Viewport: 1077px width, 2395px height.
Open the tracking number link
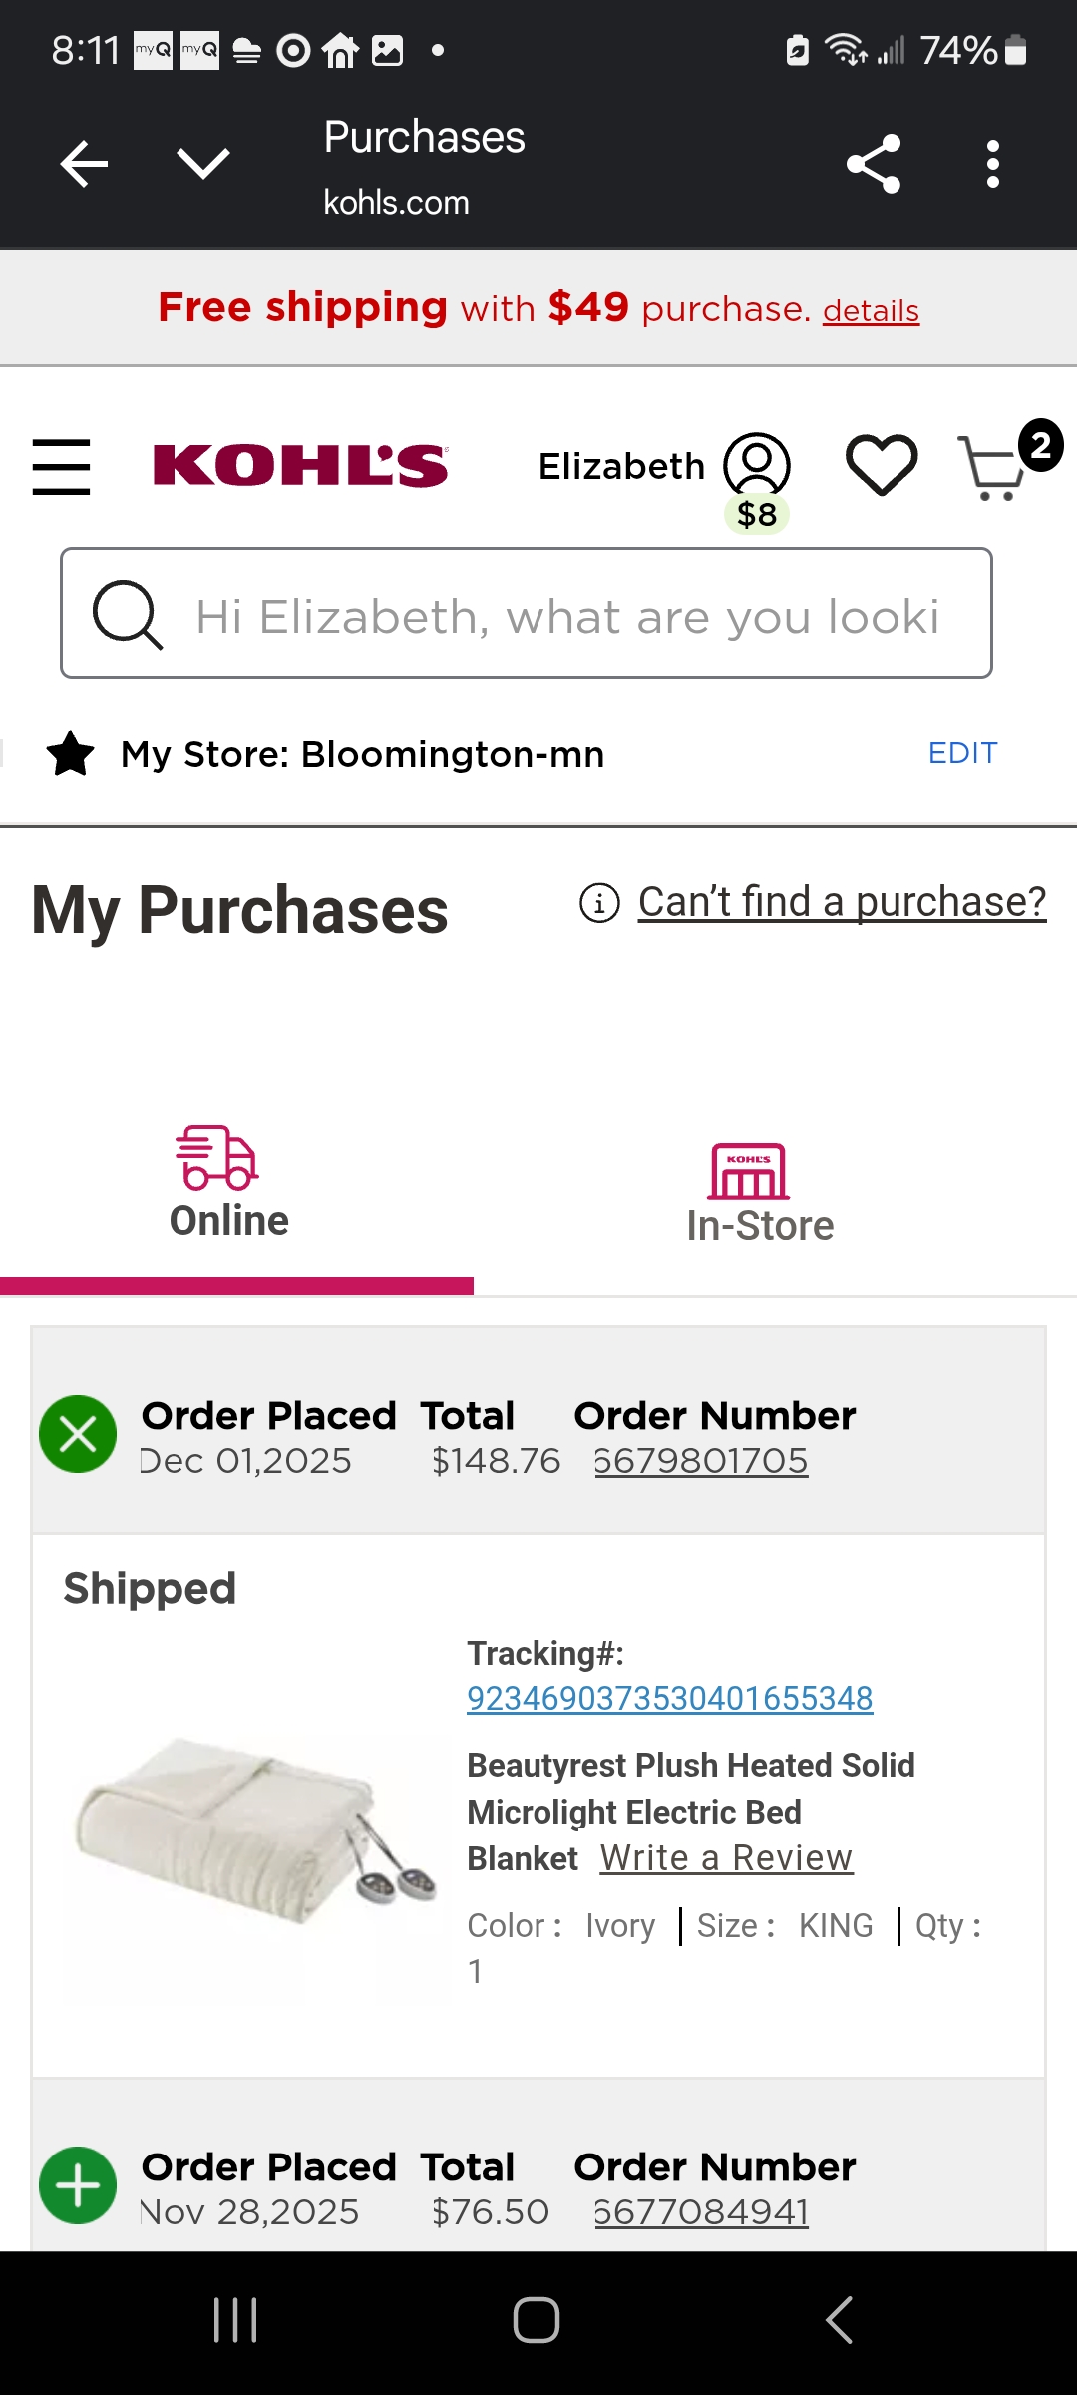(670, 1698)
